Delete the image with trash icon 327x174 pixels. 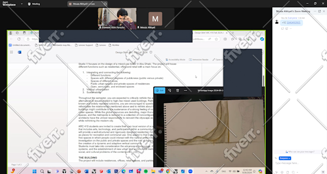177,90
